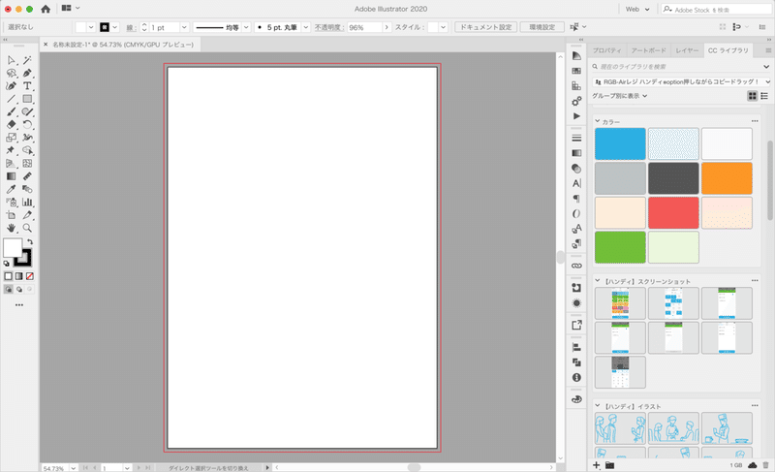Select the Rectangle tool
Viewport: 775px width, 472px height.
(x=27, y=99)
